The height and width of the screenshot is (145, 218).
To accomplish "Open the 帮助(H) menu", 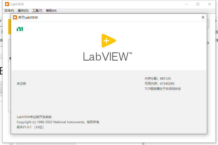I will click(x=51, y=11).
